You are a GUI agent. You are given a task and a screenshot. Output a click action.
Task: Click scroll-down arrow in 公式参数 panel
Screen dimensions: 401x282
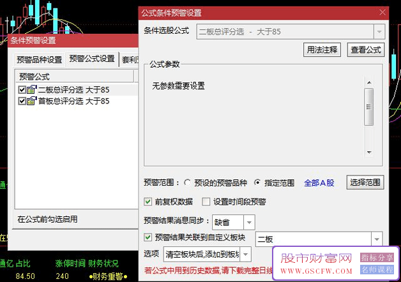tap(369, 152)
